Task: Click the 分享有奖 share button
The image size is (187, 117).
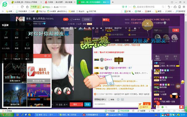Action: tap(75, 19)
